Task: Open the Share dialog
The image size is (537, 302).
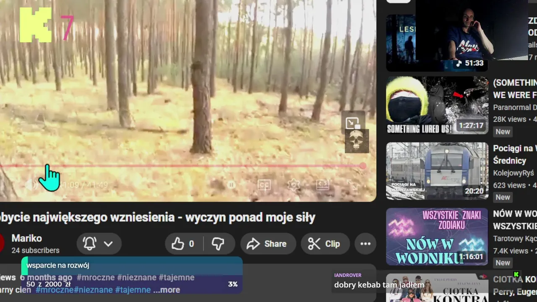Action: click(268, 244)
